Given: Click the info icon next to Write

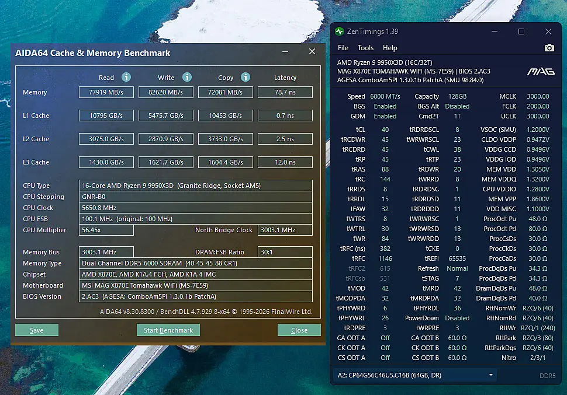Looking at the screenshot, I should point(187,77).
